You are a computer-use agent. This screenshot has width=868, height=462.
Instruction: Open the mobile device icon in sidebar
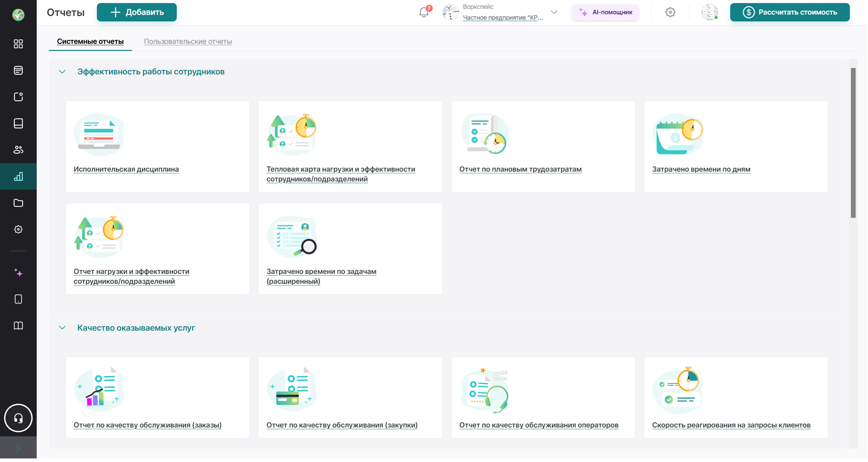(x=18, y=299)
